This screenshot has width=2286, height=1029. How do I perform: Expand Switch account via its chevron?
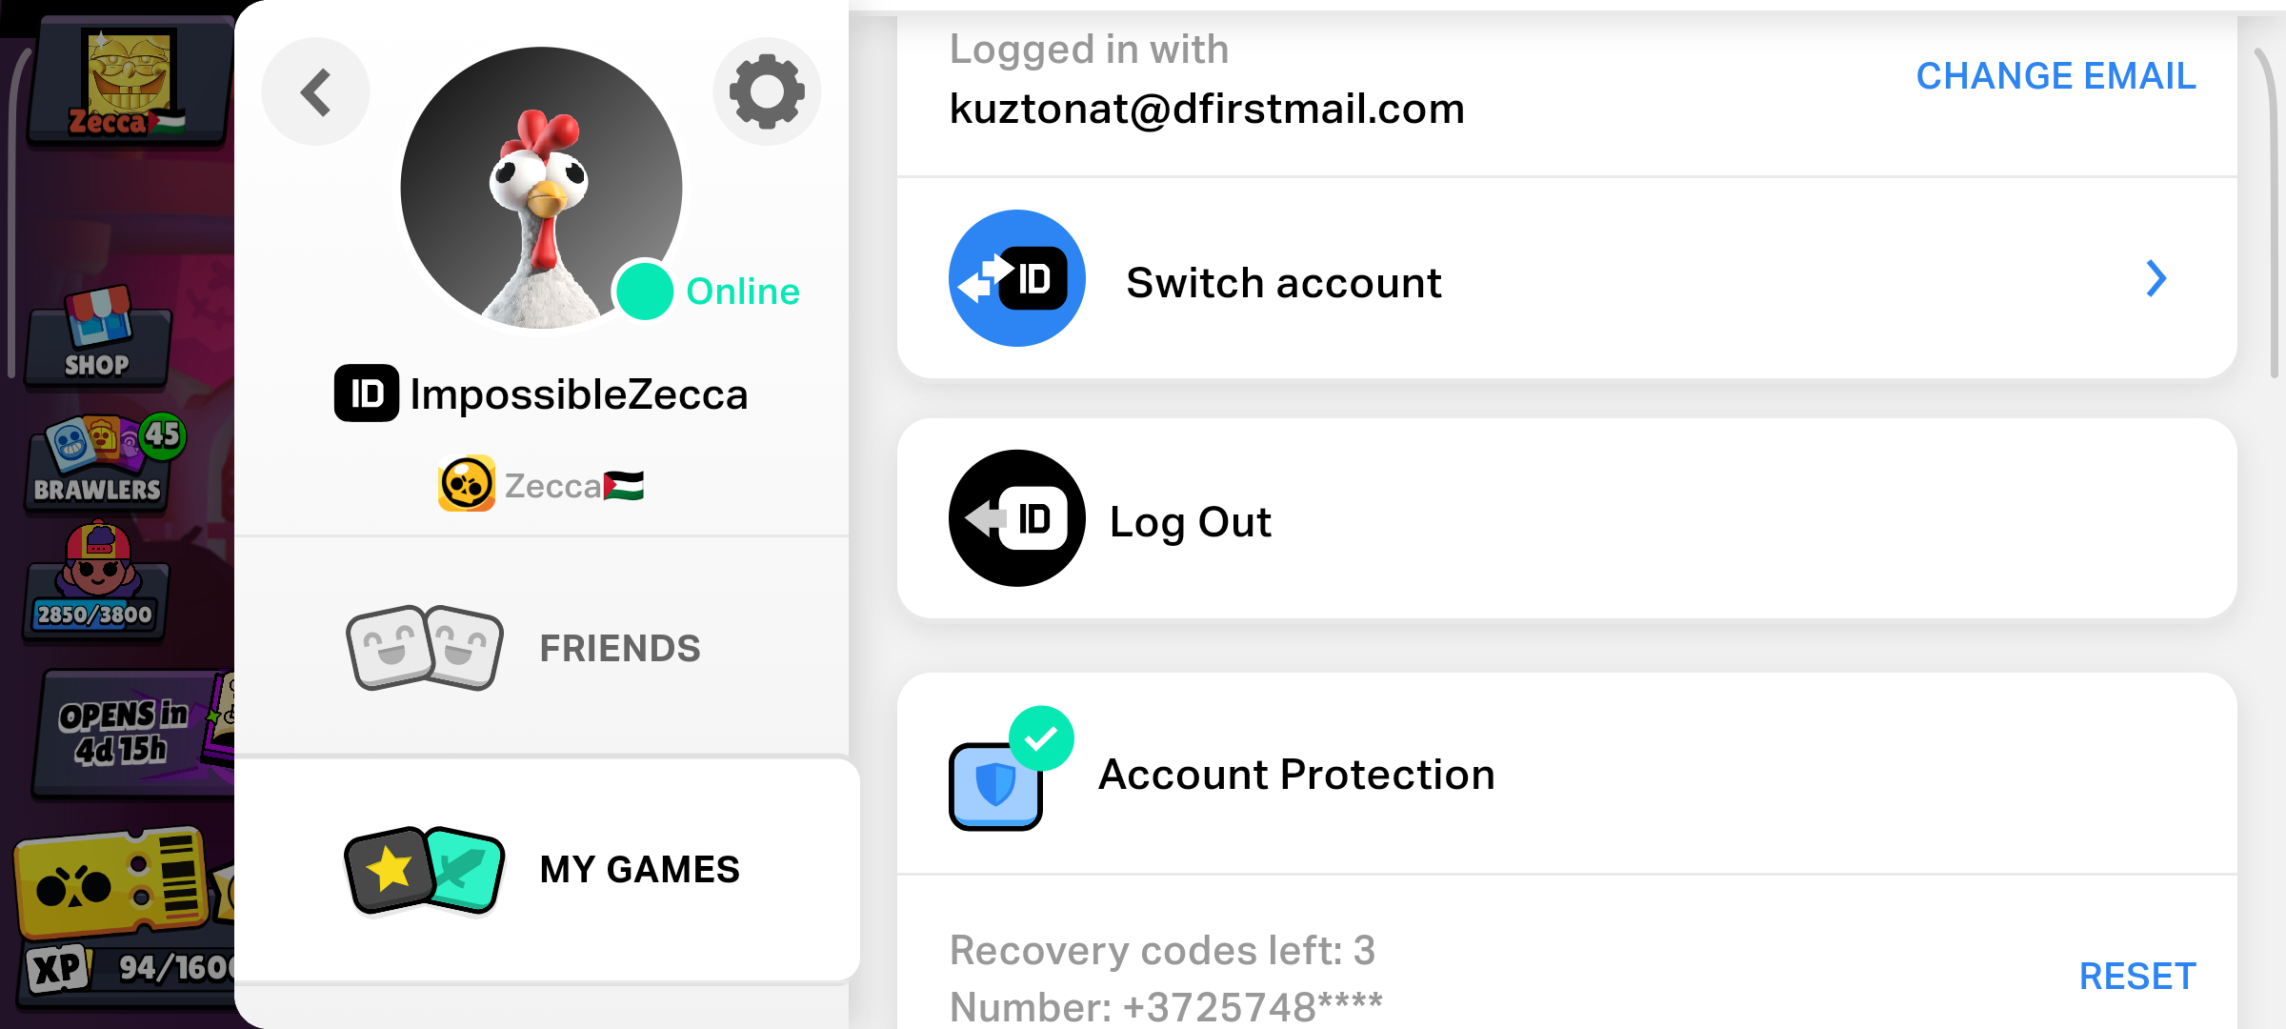[2156, 278]
